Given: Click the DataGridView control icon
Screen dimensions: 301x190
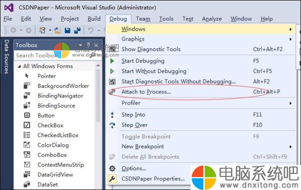Looking at the screenshot, I should pyautogui.click(x=27, y=174).
